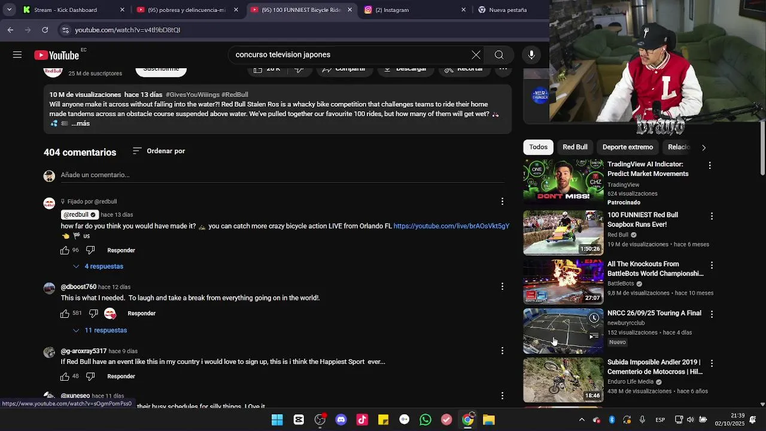Open options menu on @xuneseo comment
This screenshot has height=431, width=766.
point(502,396)
